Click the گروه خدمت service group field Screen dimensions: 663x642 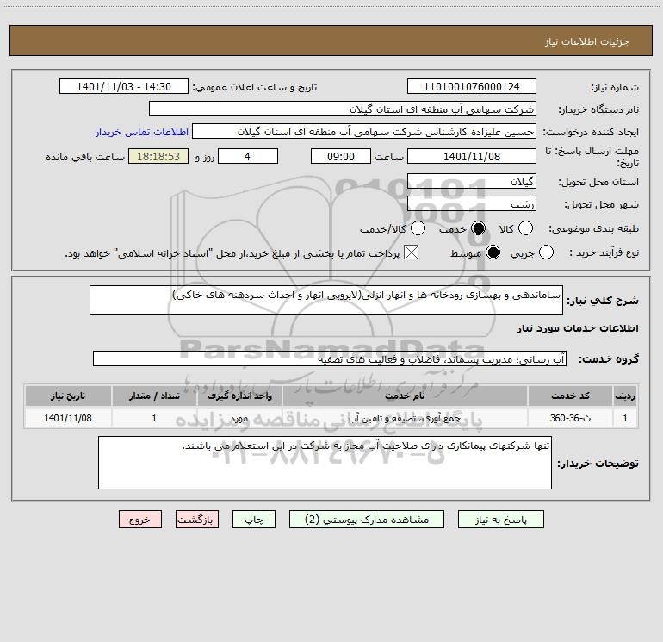pyautogui.click(x=330, y=358)
